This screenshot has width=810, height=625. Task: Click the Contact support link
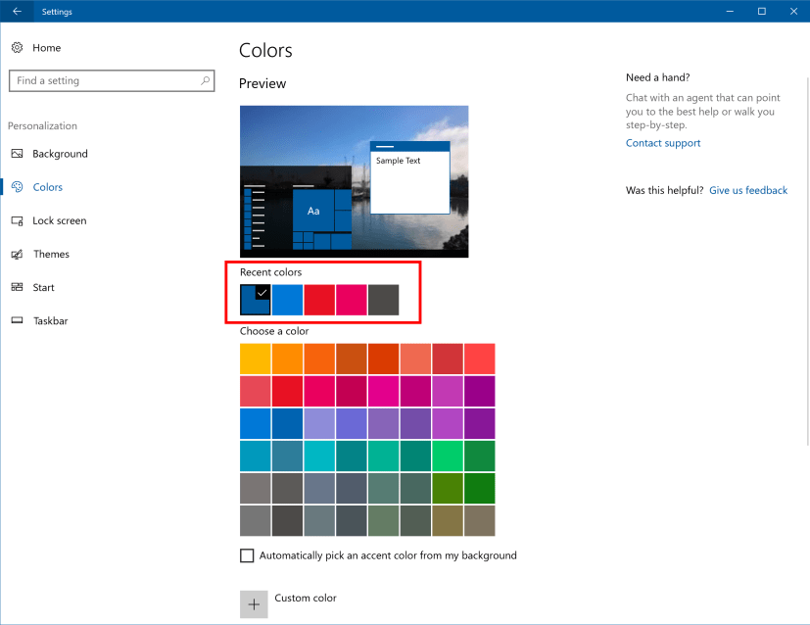coord(662,142)
